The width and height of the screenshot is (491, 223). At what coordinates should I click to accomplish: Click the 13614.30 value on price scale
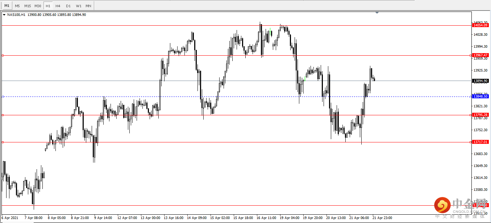coord(480,177)
